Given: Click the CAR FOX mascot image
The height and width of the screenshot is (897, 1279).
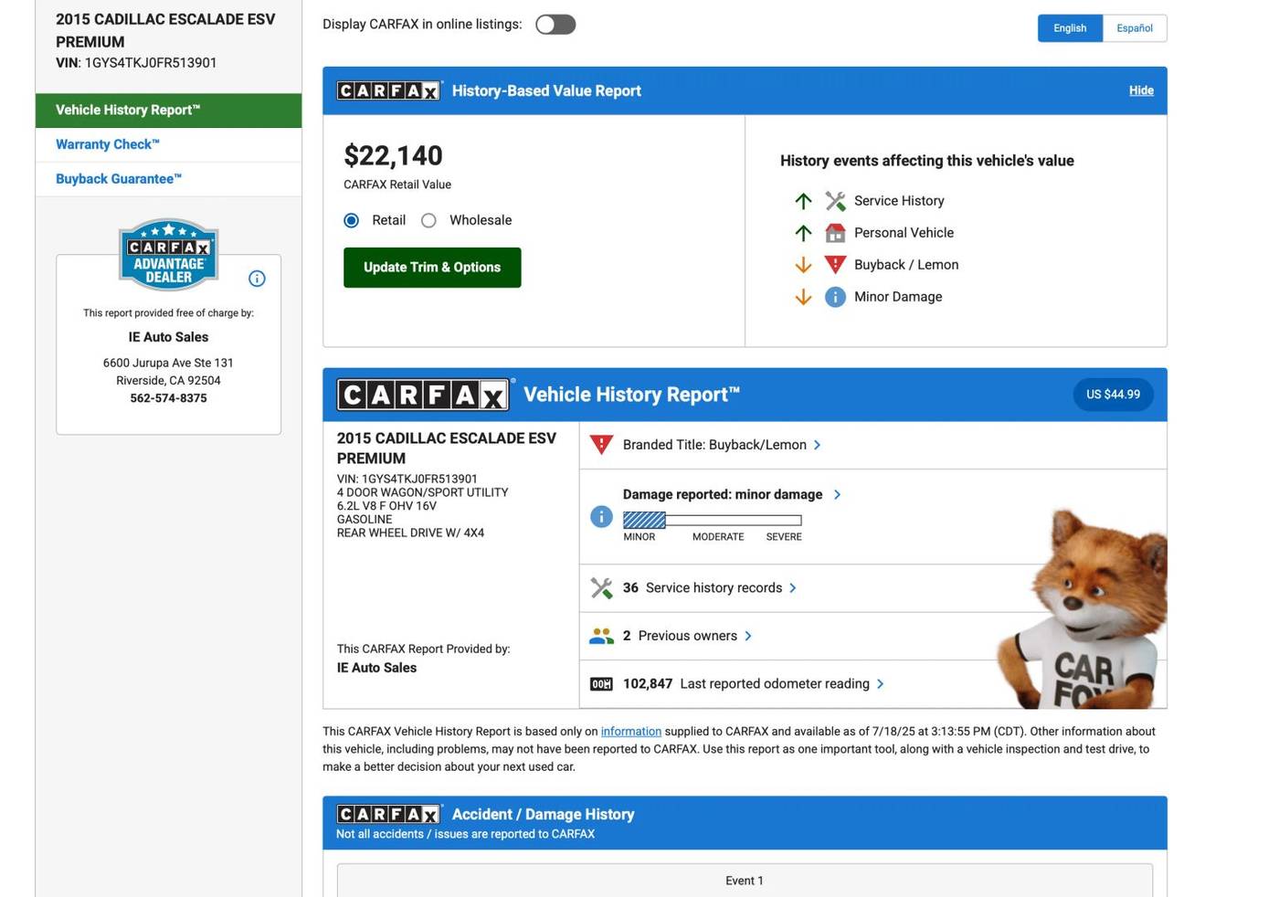Looking at the screenshot, I should 1082,607.
